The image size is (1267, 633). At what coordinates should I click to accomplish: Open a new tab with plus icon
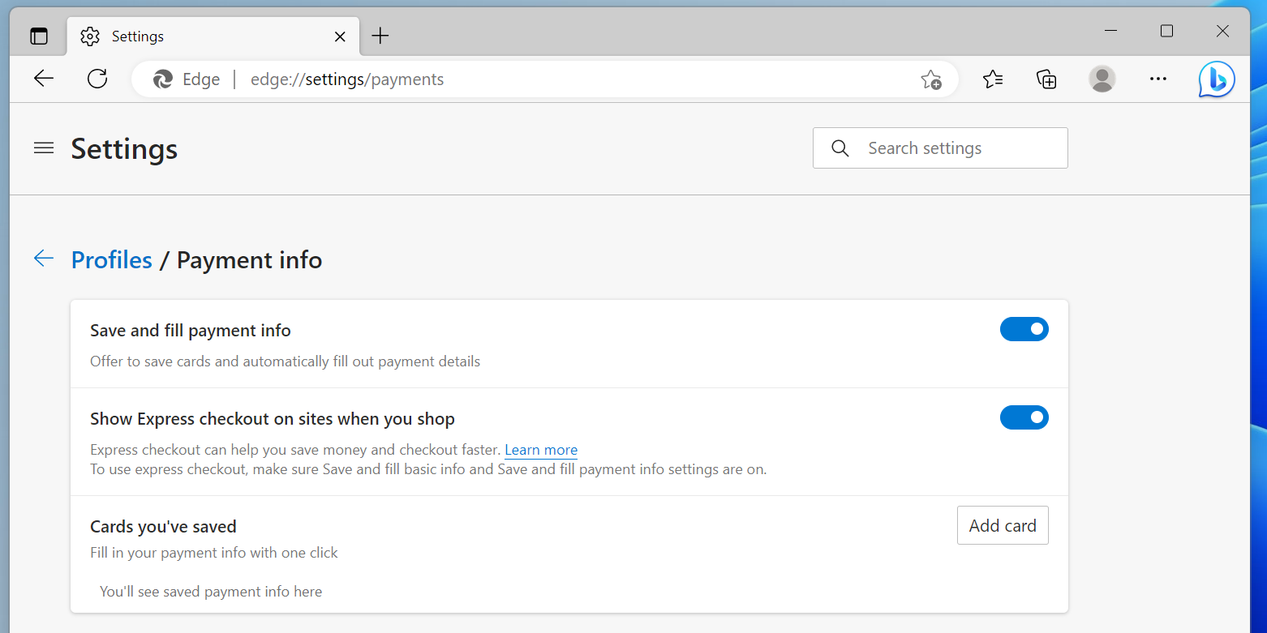click(380, 36)
